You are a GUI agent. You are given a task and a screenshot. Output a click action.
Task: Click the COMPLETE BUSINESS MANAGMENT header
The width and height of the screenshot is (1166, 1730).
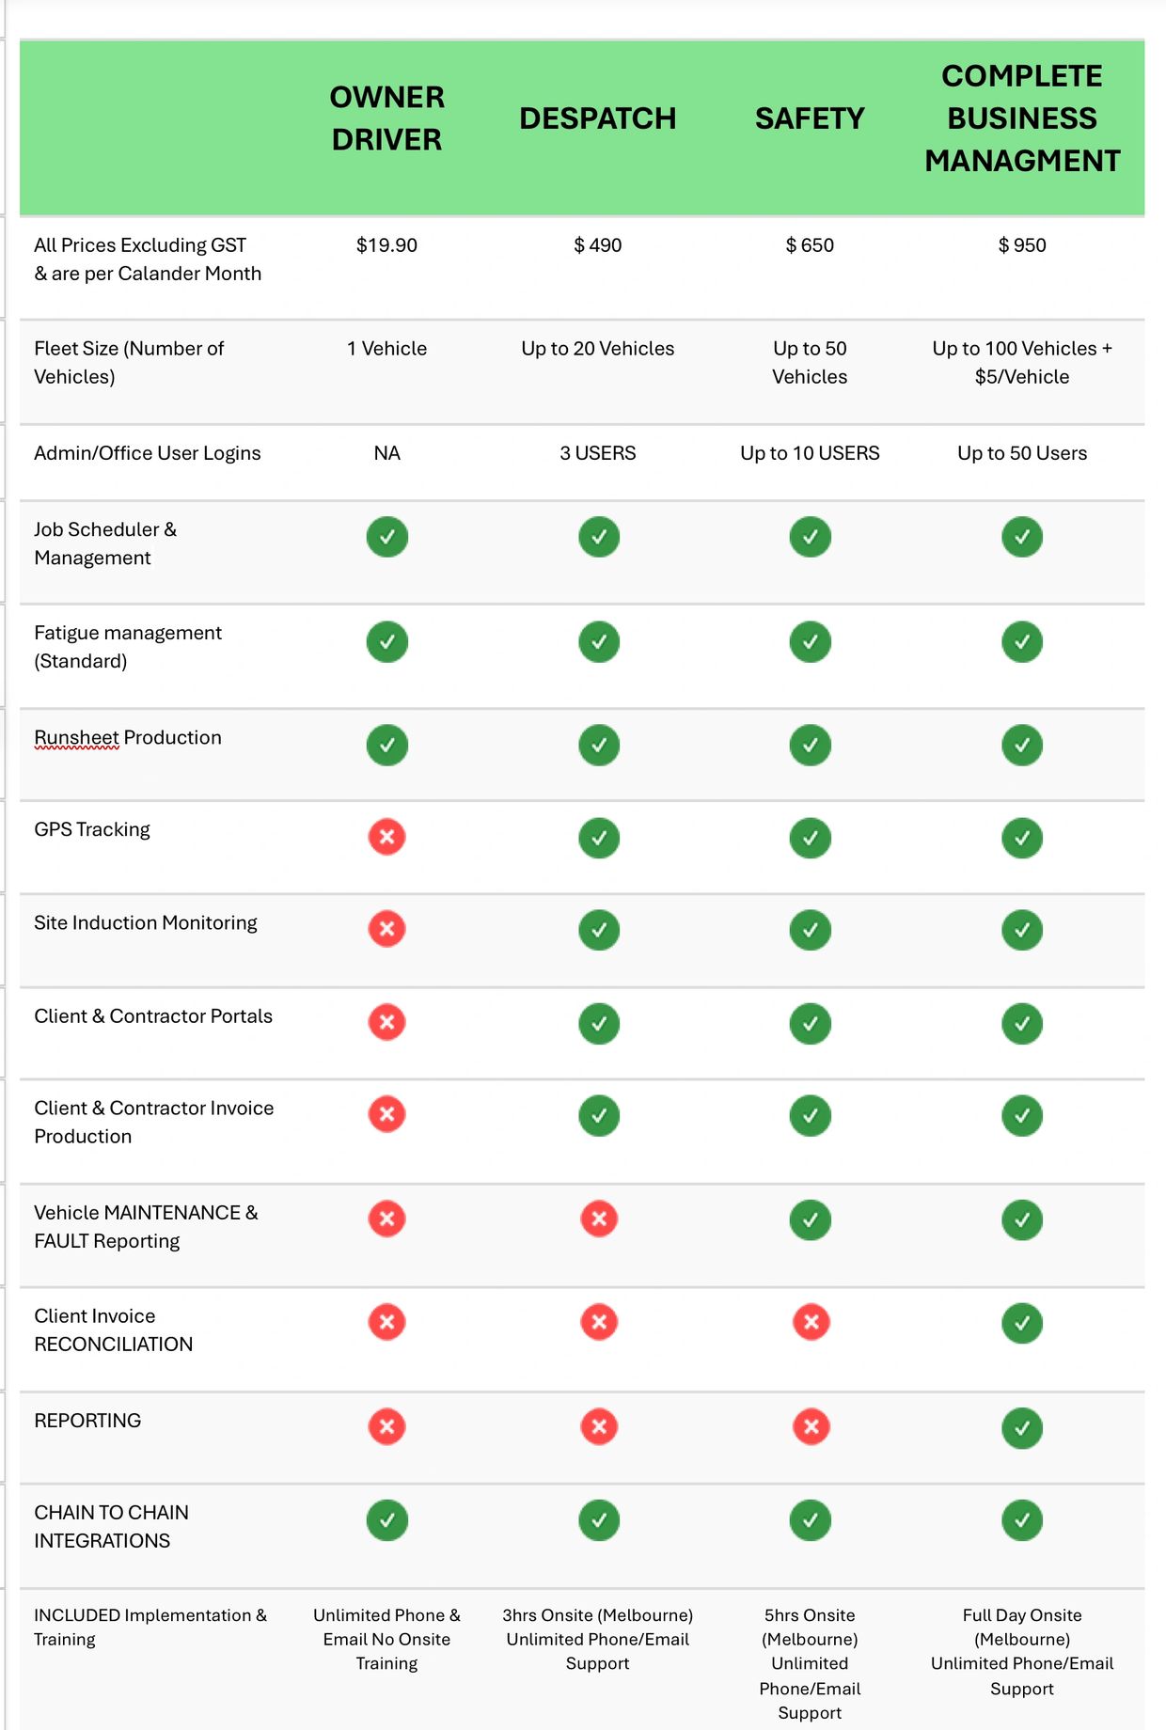coord(1022,118)
